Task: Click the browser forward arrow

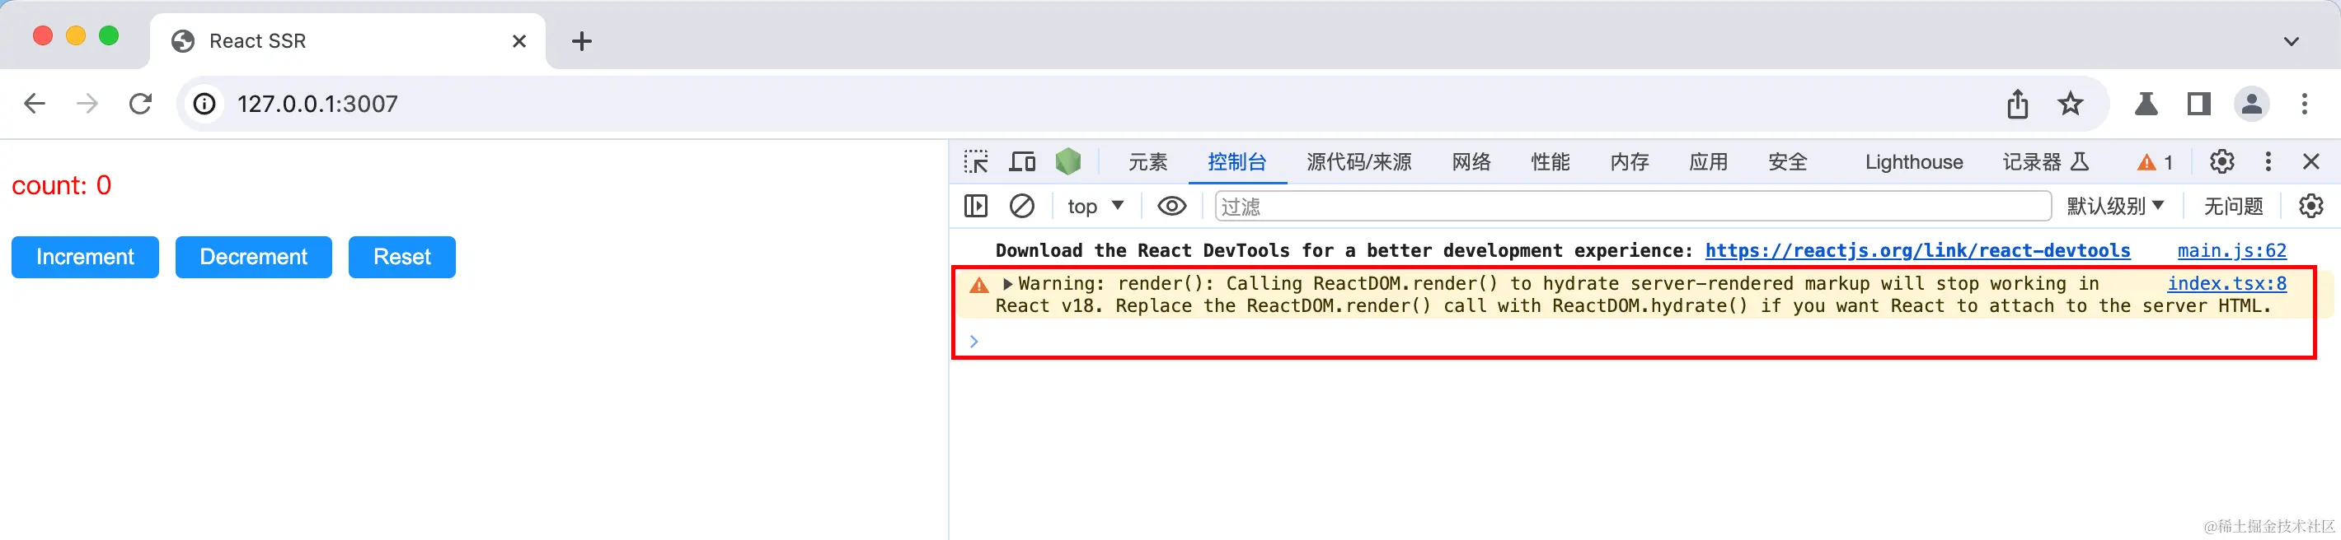Action: (x=87, y=104)
